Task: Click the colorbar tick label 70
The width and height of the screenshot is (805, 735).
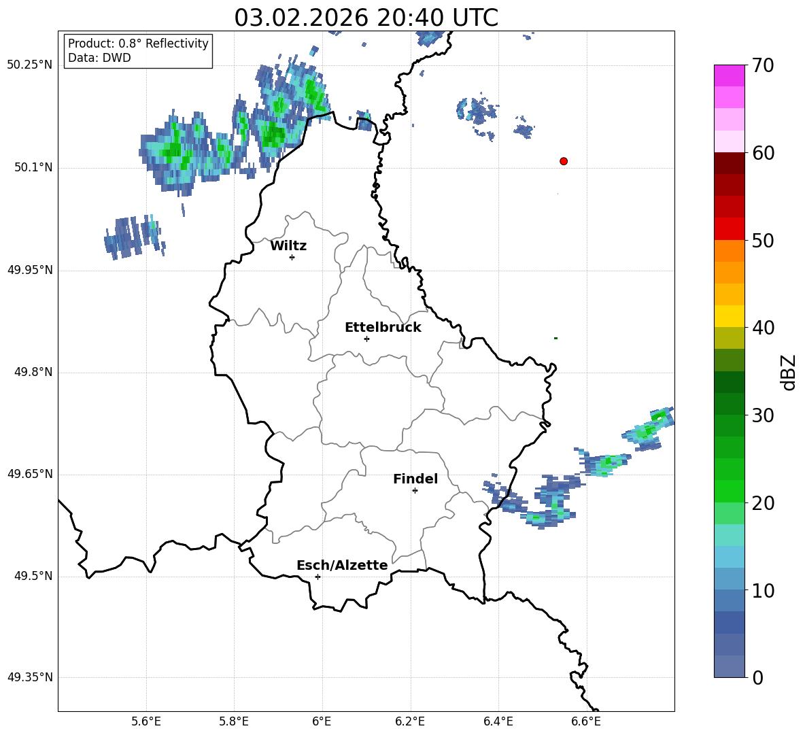Action: 763,66
